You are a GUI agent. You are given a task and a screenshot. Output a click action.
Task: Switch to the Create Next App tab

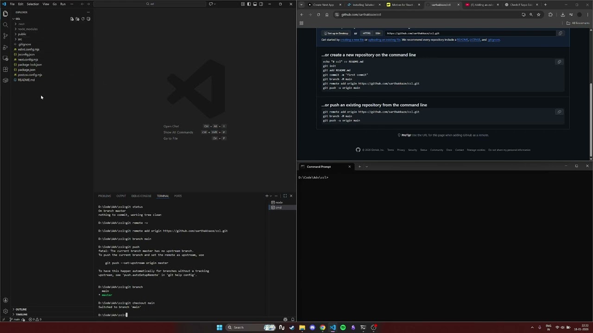(323, 5)
